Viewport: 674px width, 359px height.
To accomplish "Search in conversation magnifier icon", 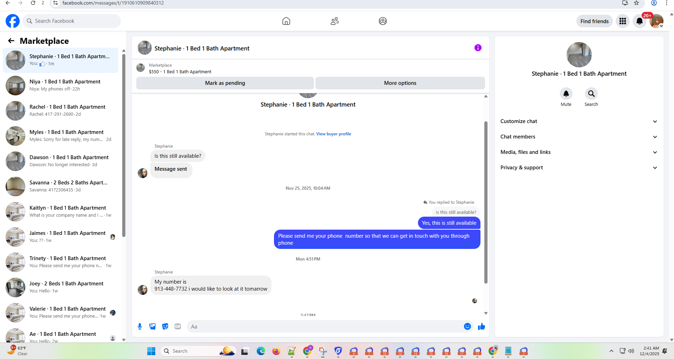I will click(x=591, y=94).
